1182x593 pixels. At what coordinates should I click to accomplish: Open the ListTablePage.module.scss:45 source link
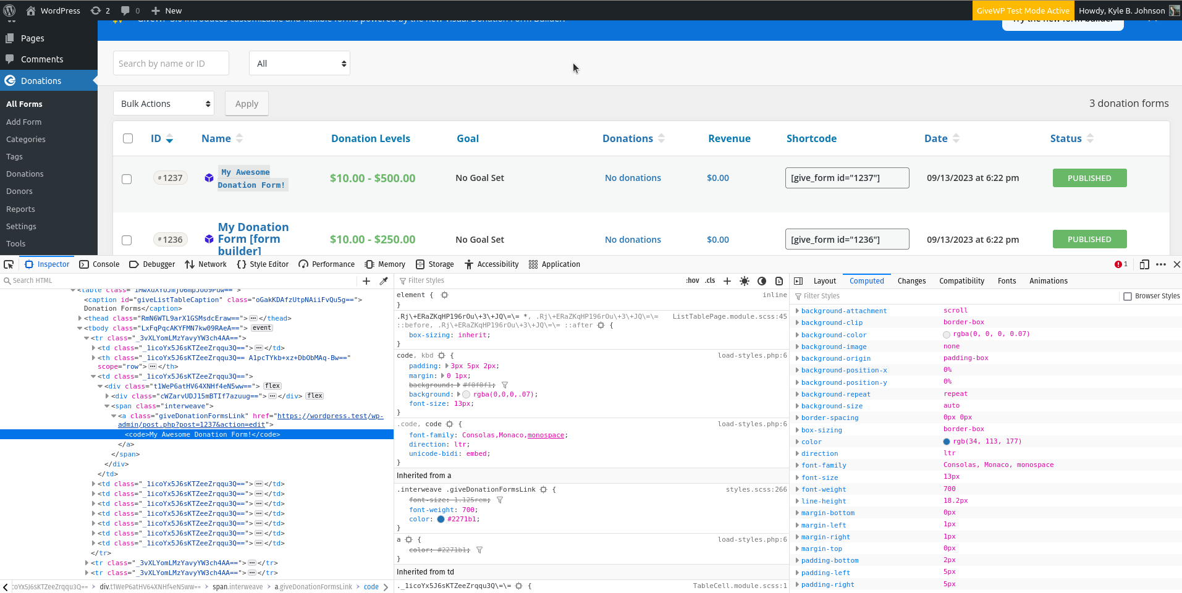click(x=730, y=316)
